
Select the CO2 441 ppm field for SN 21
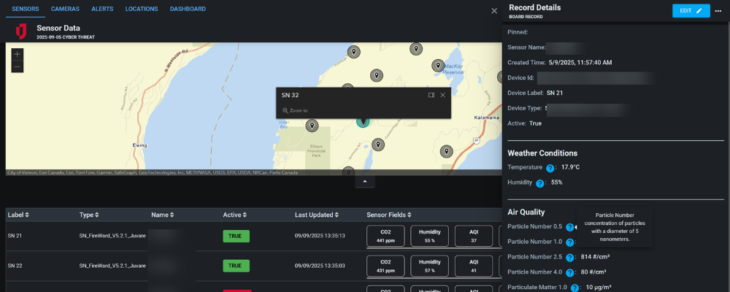385,236
